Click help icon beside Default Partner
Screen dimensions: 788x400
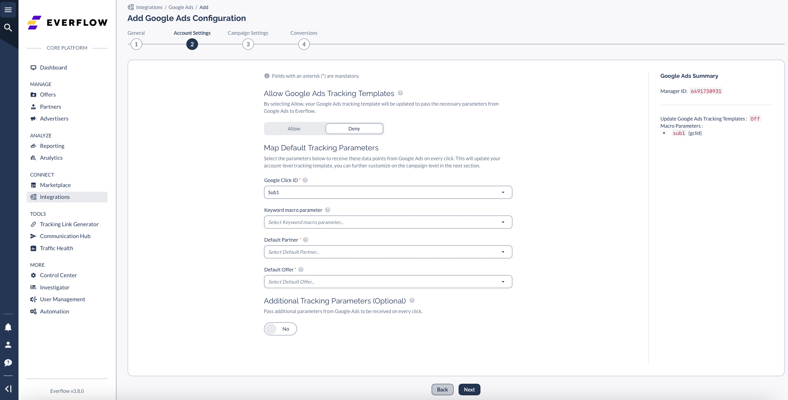click(x=306, y=239)
